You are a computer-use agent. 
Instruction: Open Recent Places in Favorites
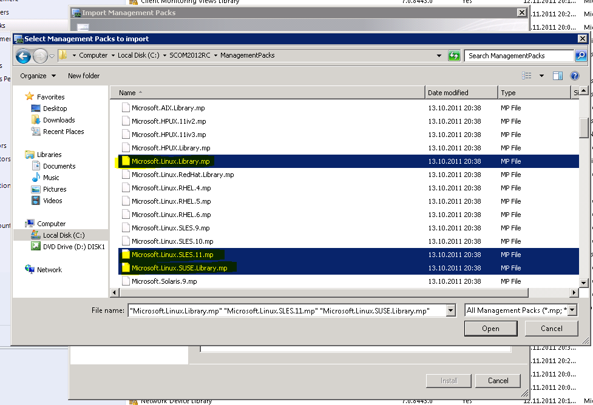pyautogui.click(x=58, y=132)
